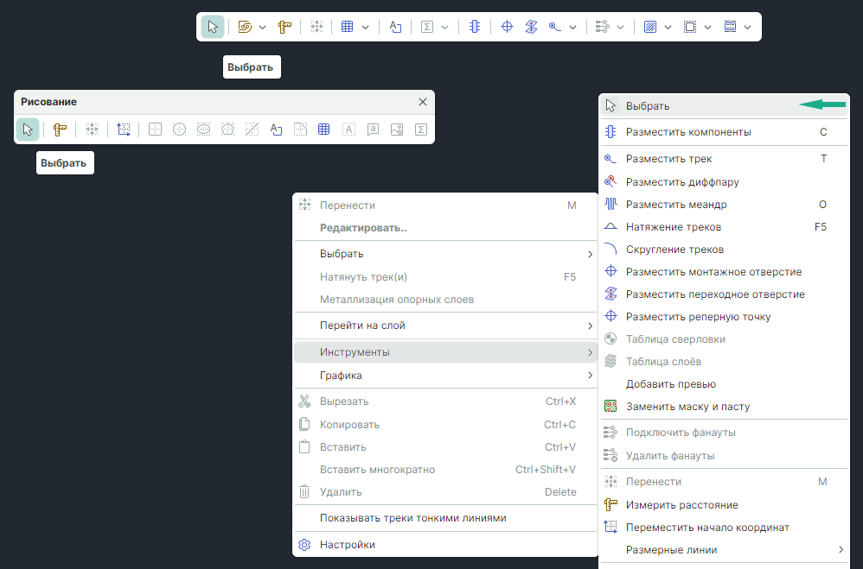Open the dropdown arrow beside the table icon
Image resolution: width=863 pixels, height=569 pixels.
366,27
